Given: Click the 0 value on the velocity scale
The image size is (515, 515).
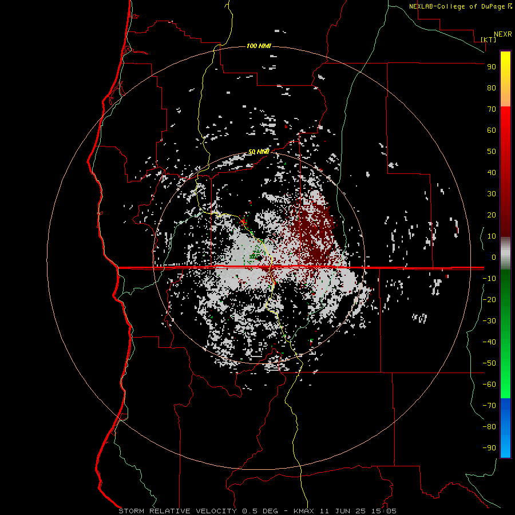Looking at the screenshot, I should click(x=494, y=257).
